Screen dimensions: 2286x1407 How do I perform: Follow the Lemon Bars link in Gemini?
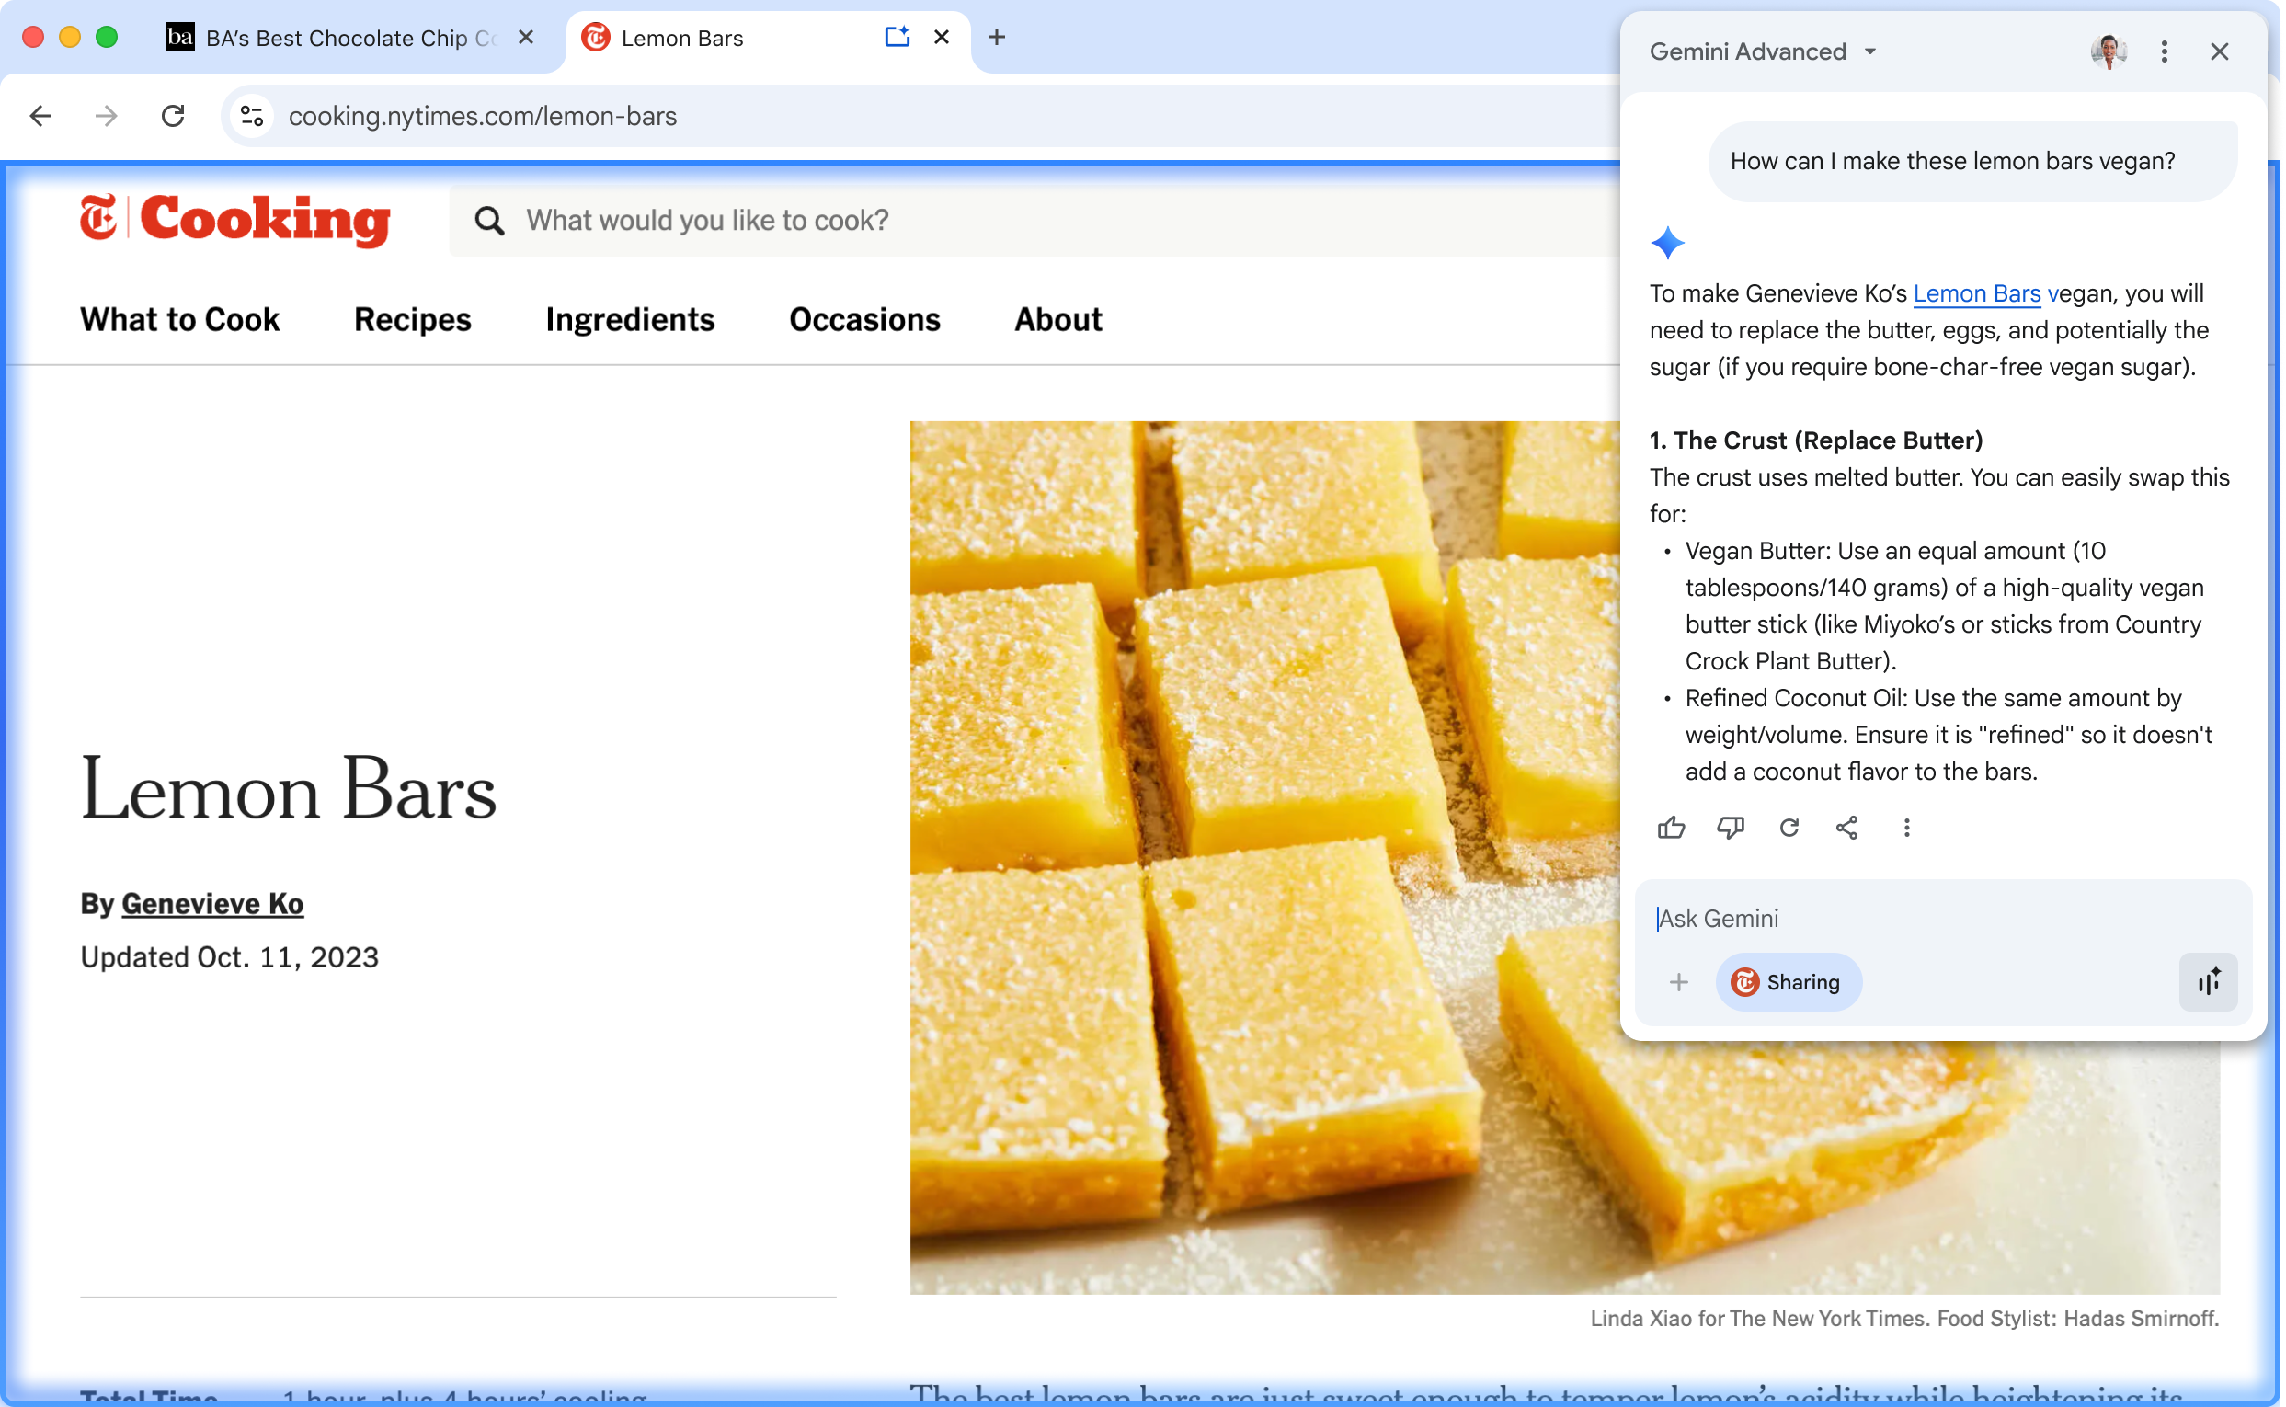point(1976,294)
